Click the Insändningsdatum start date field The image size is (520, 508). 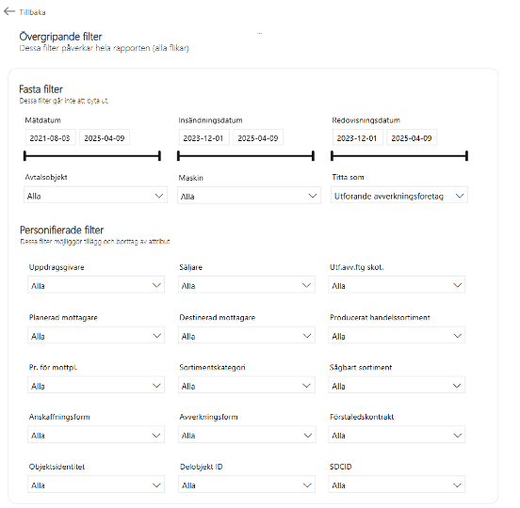coord(204,137)
